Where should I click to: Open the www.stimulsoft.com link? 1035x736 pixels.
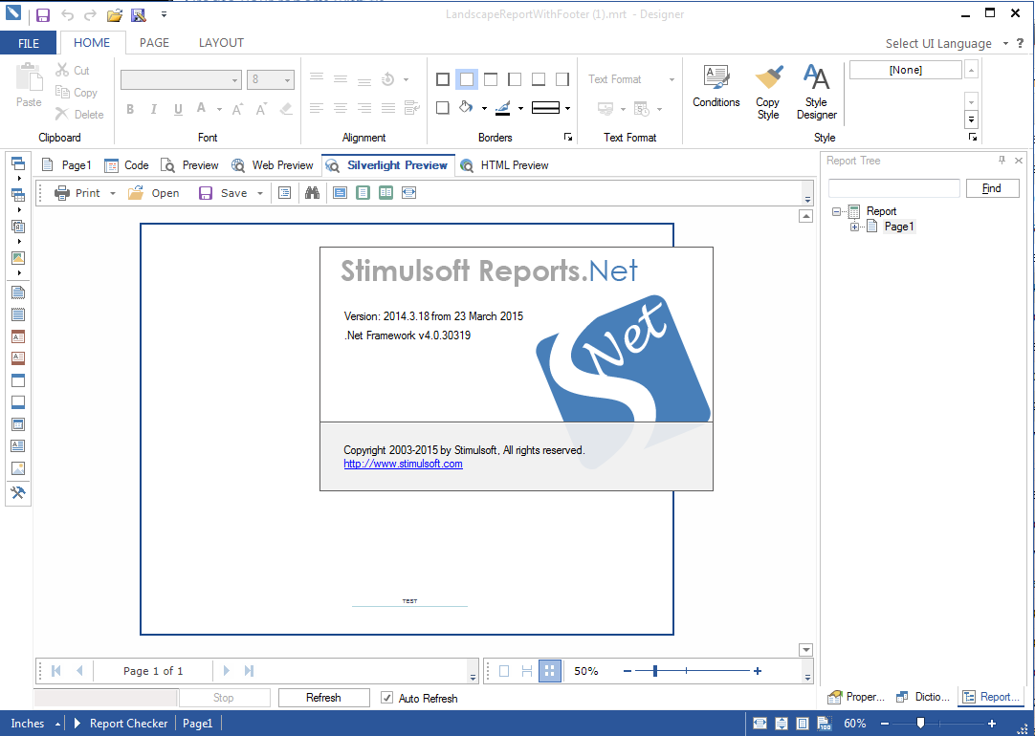[403, 464]
